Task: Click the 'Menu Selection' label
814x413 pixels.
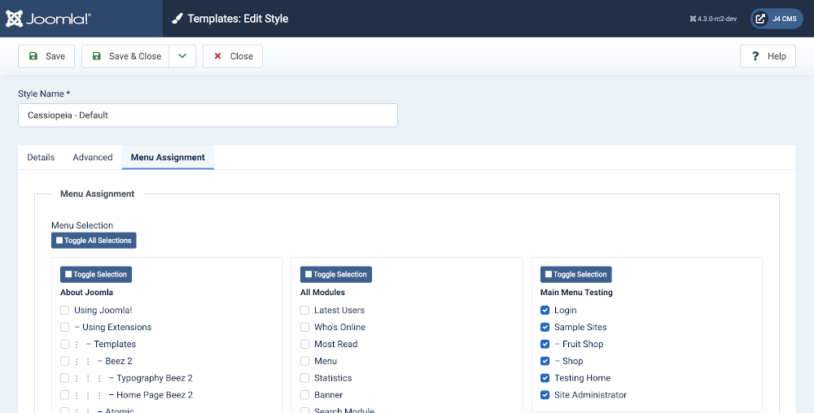Action: pyautogui.click(x=82, y=225)
